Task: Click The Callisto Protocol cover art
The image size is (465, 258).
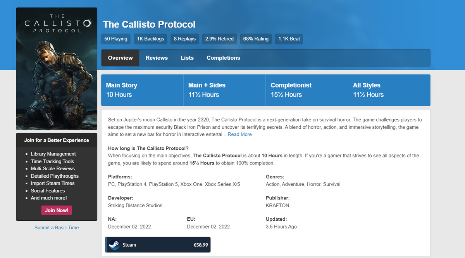Action: pyautogui.click(x=57, y=69)
